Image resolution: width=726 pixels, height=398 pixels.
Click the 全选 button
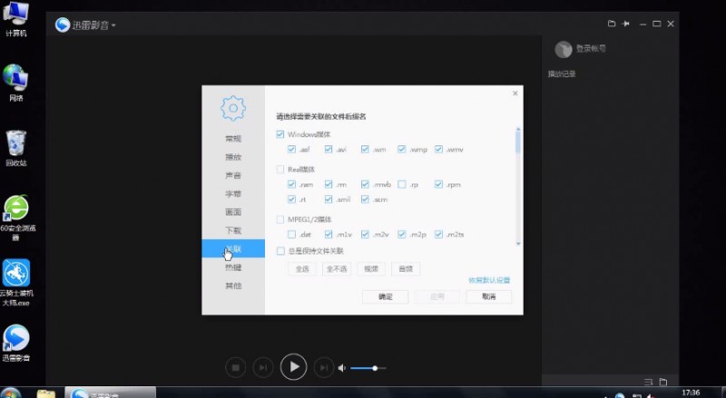point(302,269)
